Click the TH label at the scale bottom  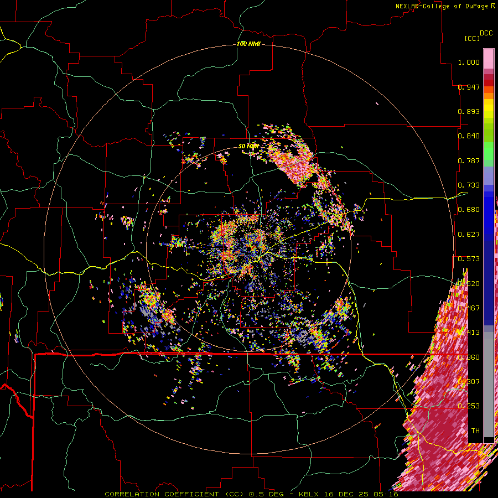[x=475, y=431]
